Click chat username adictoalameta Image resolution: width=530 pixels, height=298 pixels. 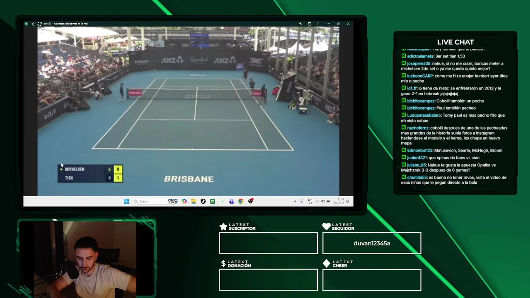(x=420, y=56)
